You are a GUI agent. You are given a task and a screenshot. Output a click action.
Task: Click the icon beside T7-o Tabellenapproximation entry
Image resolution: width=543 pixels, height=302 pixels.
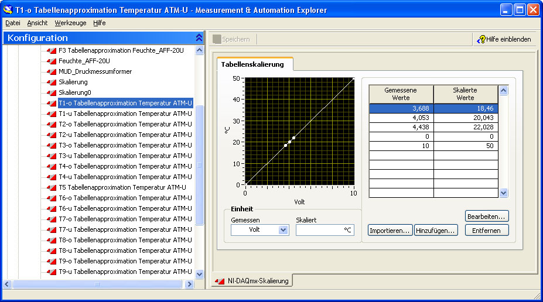(51, 219)
